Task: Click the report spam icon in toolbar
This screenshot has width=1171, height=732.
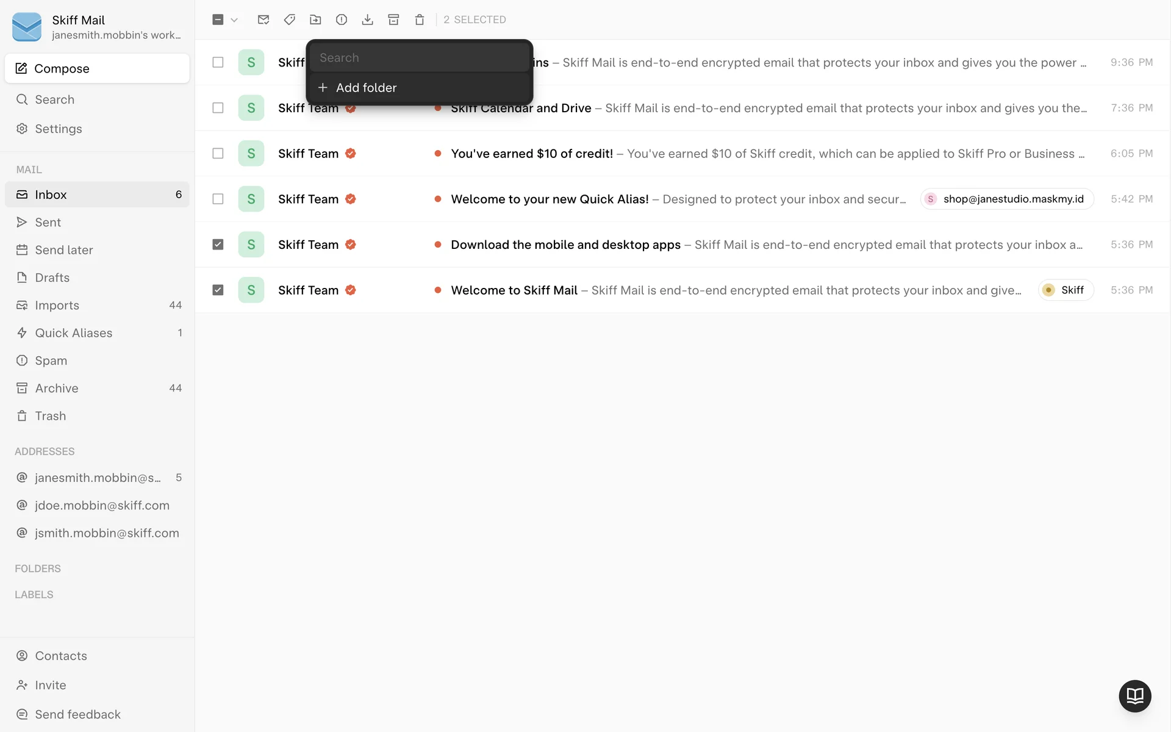Action: 342,20
